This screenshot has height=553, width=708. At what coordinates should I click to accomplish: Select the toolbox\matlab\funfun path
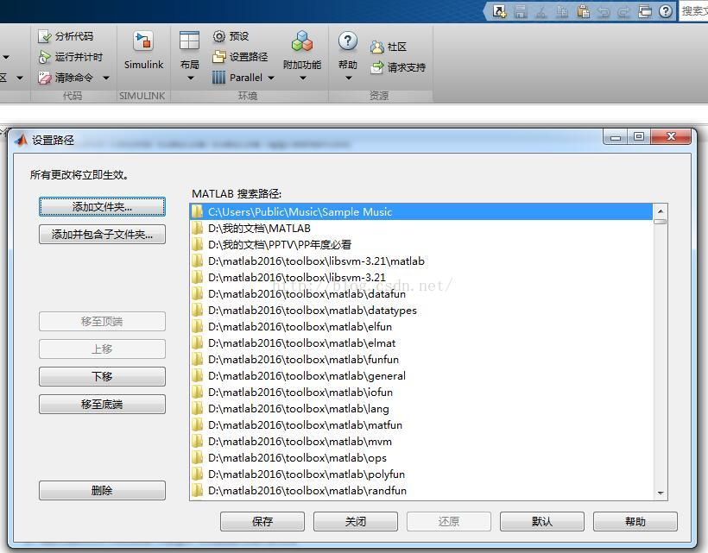click(421, 360)
